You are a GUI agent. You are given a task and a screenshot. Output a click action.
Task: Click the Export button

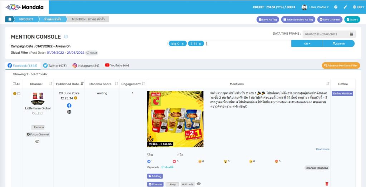pyautogui.click(x=352, y=20)
